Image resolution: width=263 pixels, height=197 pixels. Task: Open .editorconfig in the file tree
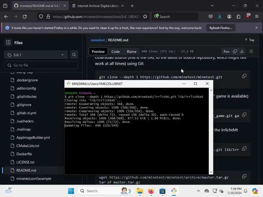(x=26, y=88)
